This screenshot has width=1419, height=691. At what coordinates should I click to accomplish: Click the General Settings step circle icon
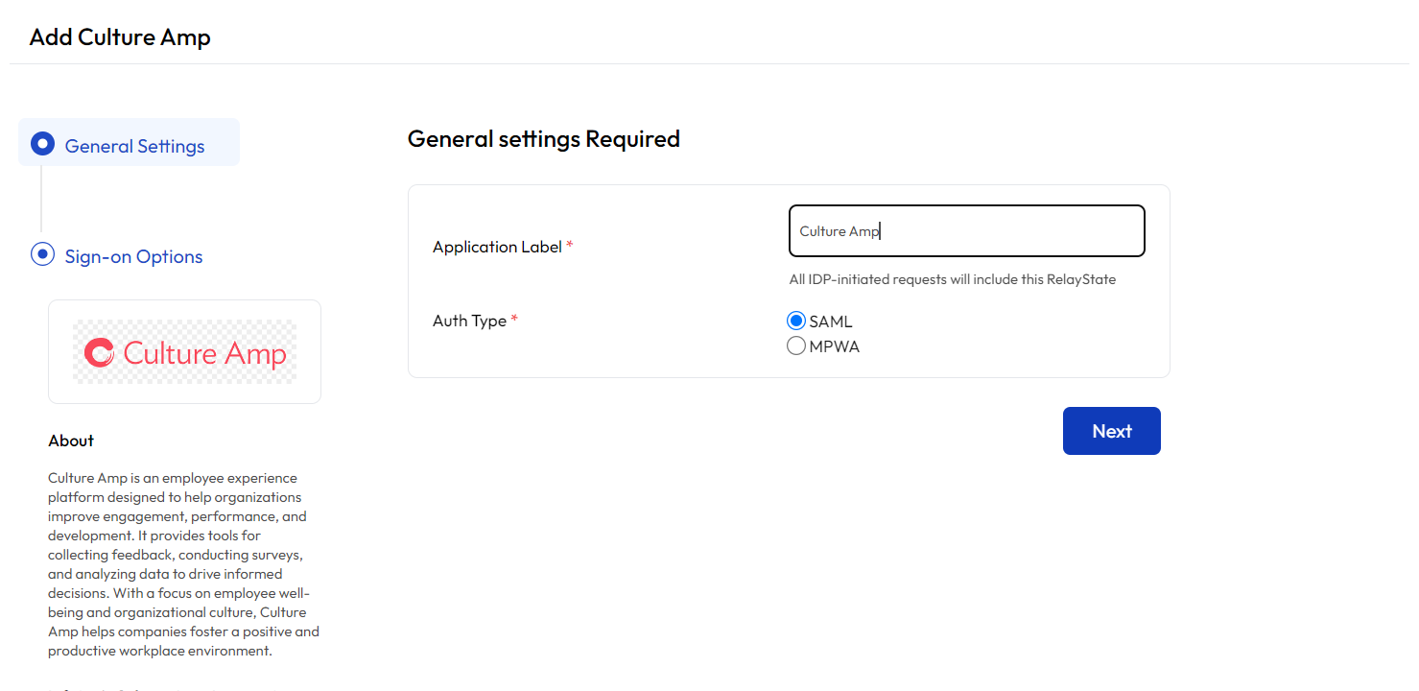42,144
